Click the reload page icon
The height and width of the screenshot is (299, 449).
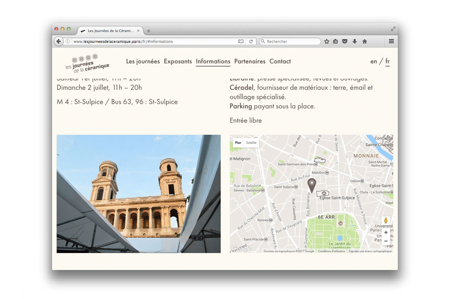tap(251, 41)
